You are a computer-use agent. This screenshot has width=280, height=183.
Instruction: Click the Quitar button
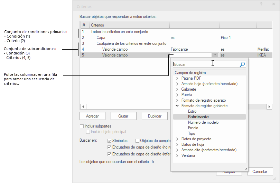click(x=123, y=116)
